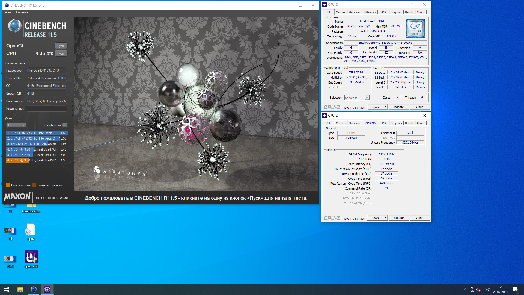Open SPD tab in lower CPU-Z window
Screen dimensions: 524x295
[383, 123]
